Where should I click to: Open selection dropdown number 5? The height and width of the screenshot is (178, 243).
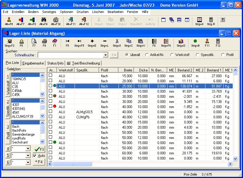tap(28, 155)
